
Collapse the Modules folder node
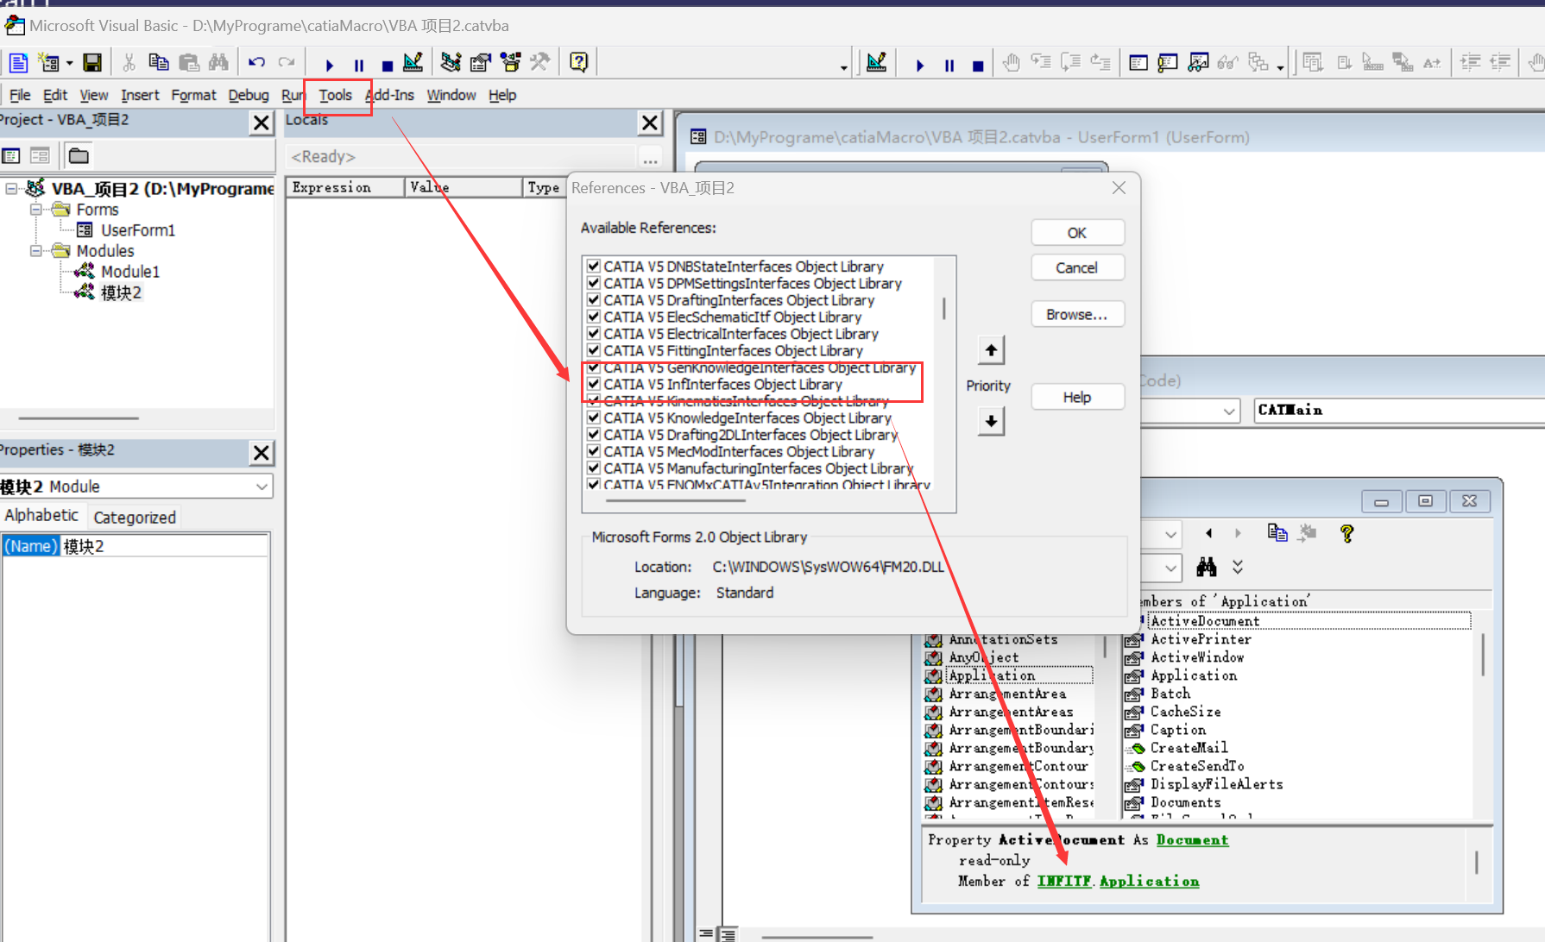[x=35, y=251]
